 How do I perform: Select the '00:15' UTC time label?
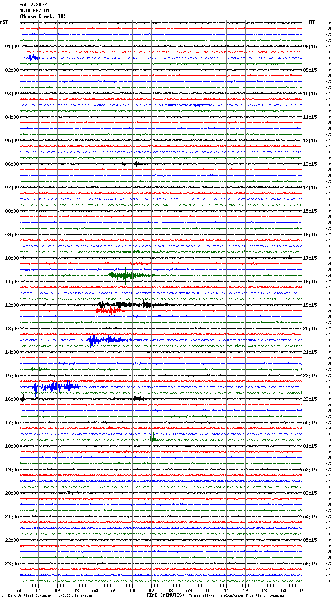point(310,423)
